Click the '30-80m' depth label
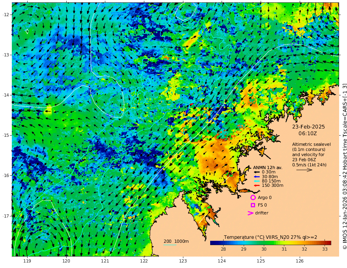Viewport: 347px width, 268px height. [270, 177]
